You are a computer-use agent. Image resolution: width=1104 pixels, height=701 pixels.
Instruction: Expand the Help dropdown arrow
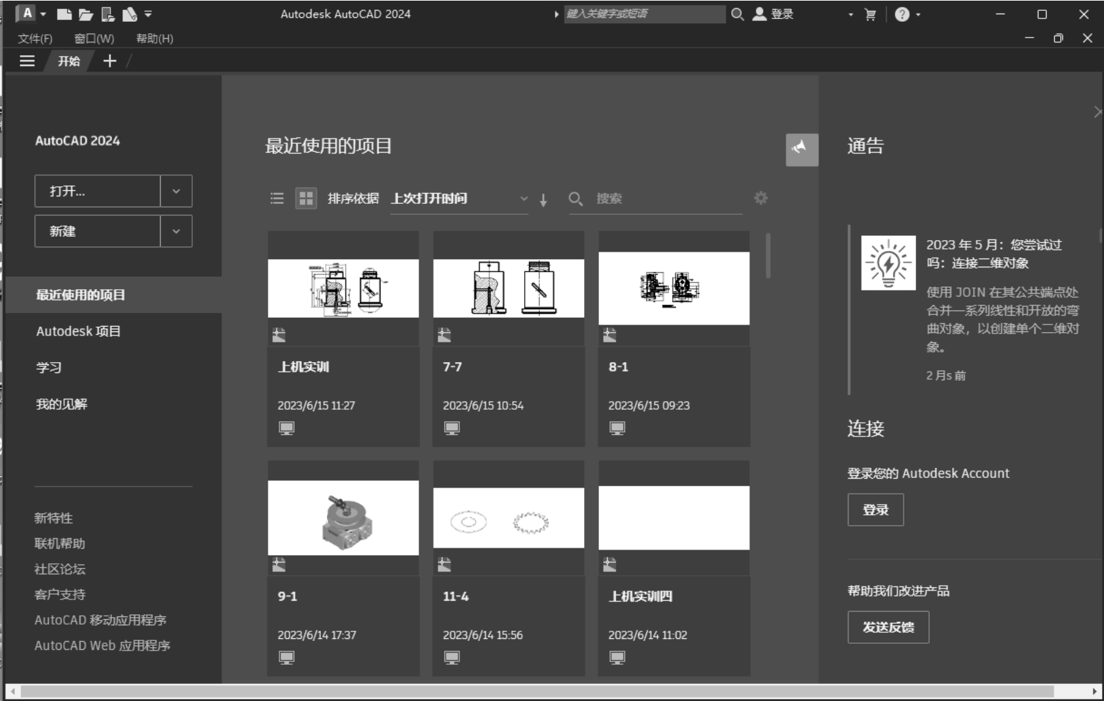(x=918, y=14)
